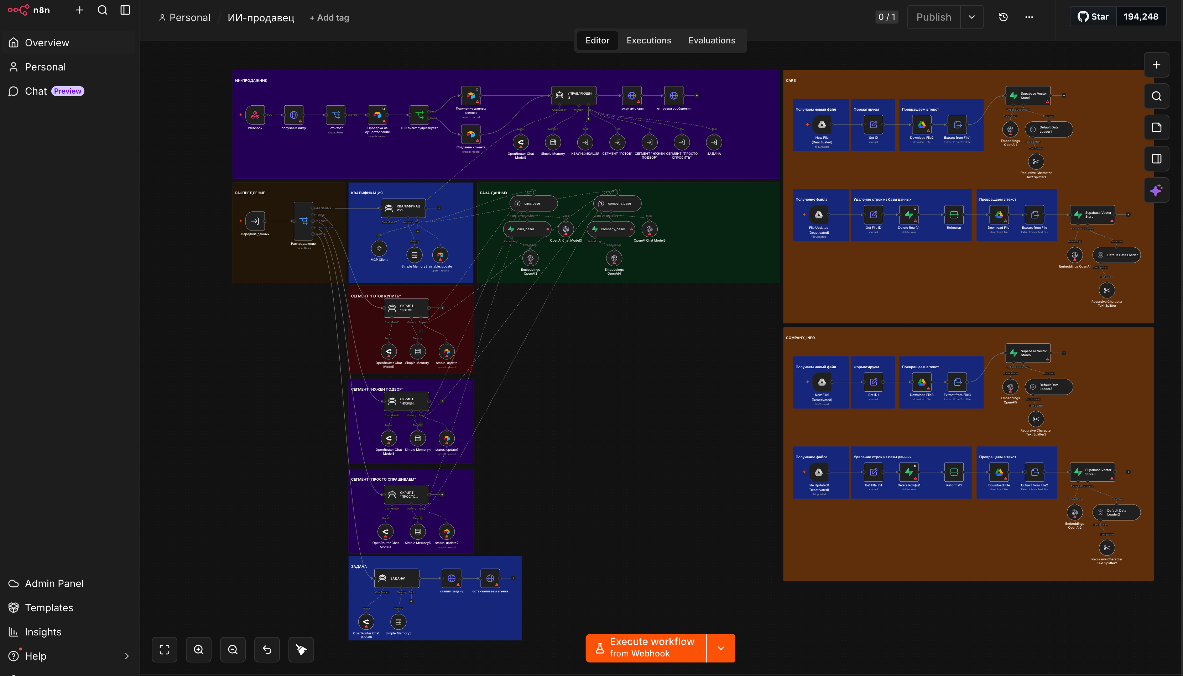Open Admin Panel
This screenshot has height=676, width=1183.
tap(69, 583)
